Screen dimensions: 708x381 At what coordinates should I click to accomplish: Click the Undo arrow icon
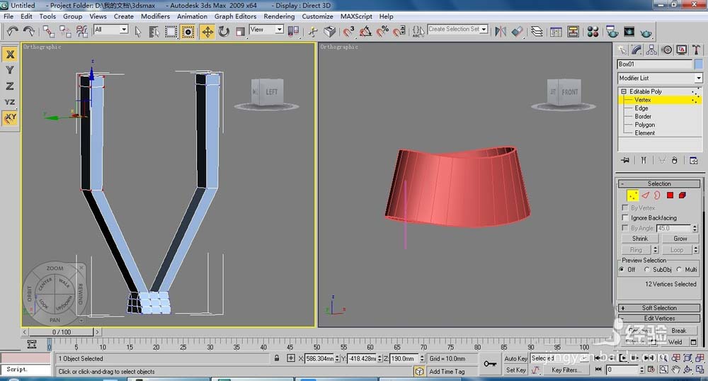coord(12,31)
